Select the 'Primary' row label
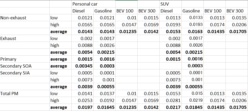The image size is (248, 111). [x=8, y=59]
